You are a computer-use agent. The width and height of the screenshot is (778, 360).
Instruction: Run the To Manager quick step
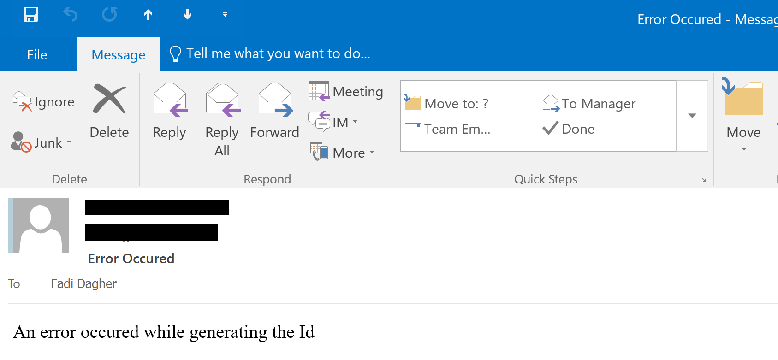pos(589,104)
